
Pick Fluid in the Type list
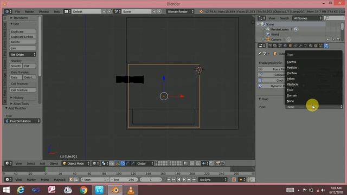point(313,90)
